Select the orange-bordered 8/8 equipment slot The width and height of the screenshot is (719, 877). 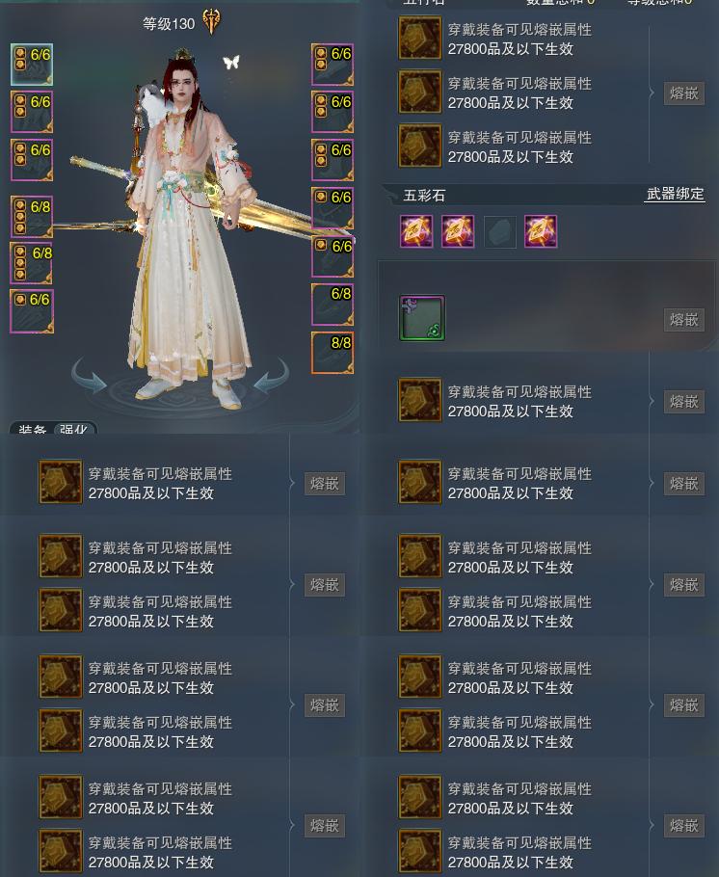pyautogui.click(x=333, y=353)
